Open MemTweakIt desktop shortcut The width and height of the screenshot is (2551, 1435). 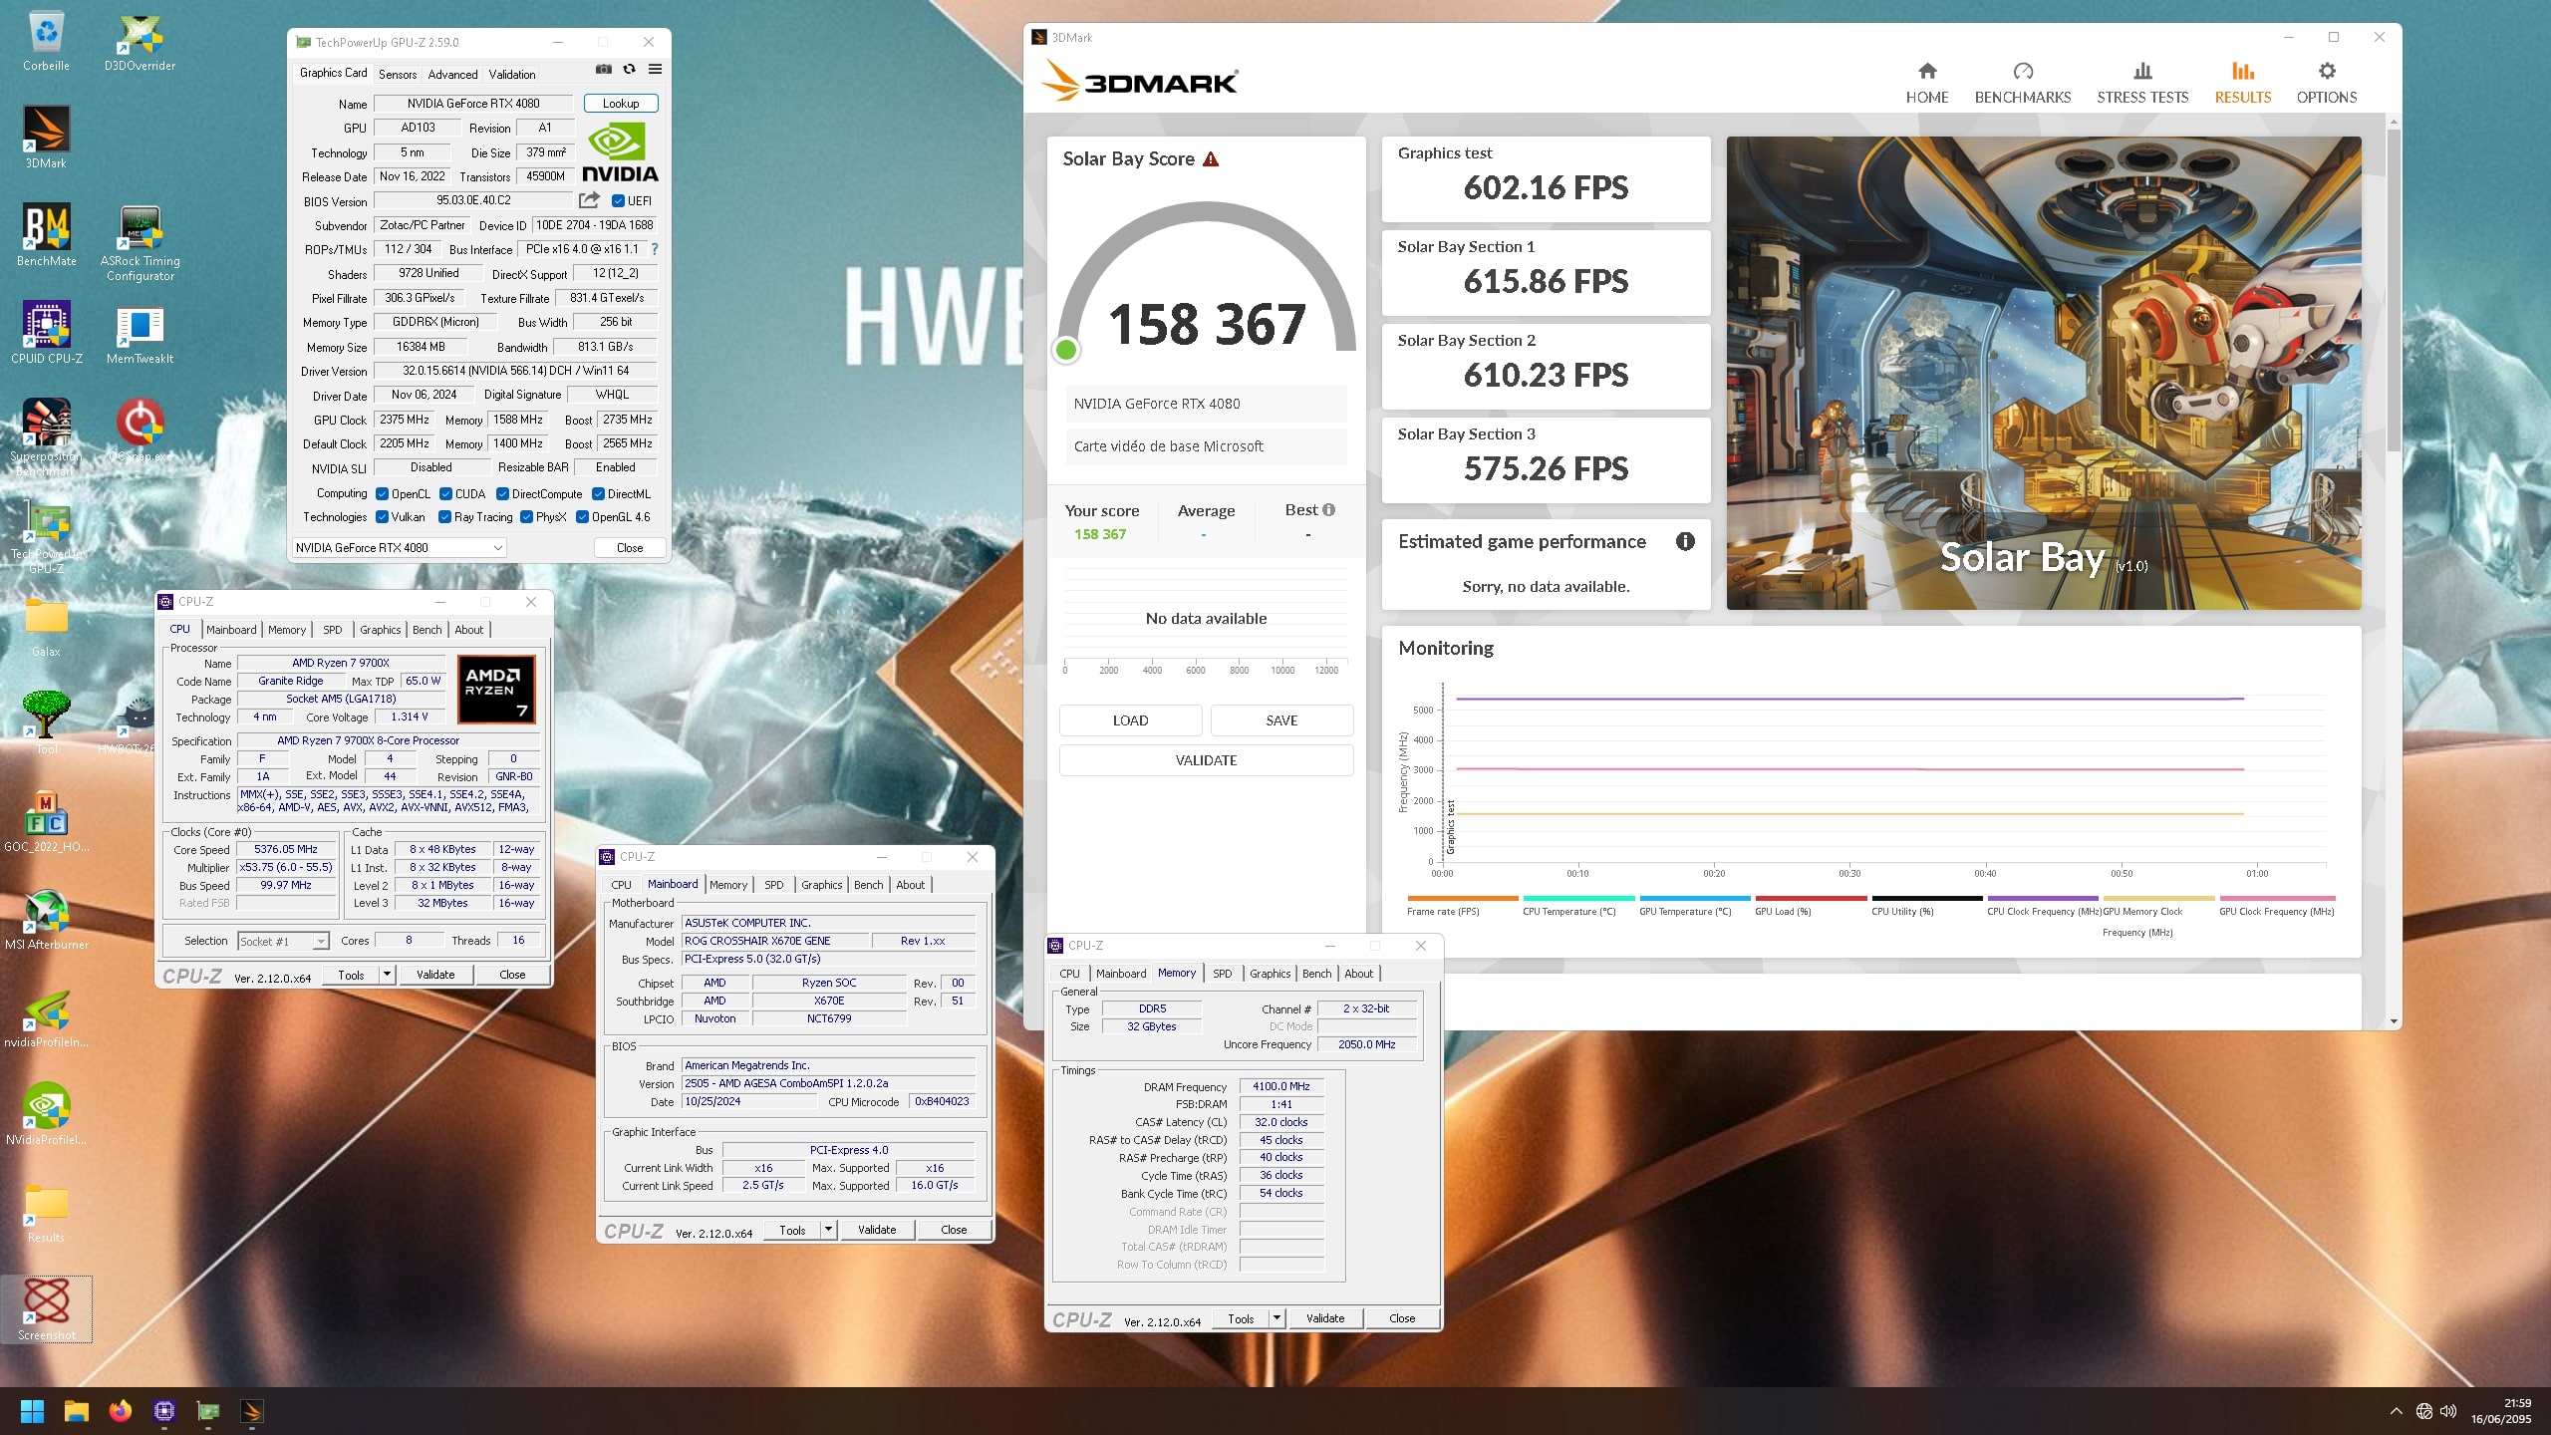pos(140,333)
